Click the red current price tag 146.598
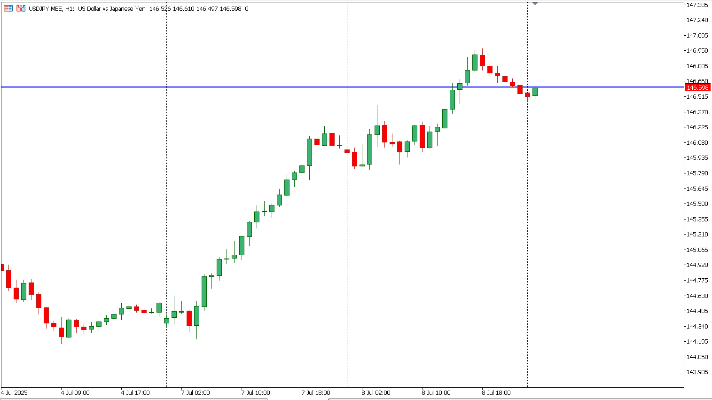Image resolution: width=712 pixels, height=400 pixels. pos(697,88)
